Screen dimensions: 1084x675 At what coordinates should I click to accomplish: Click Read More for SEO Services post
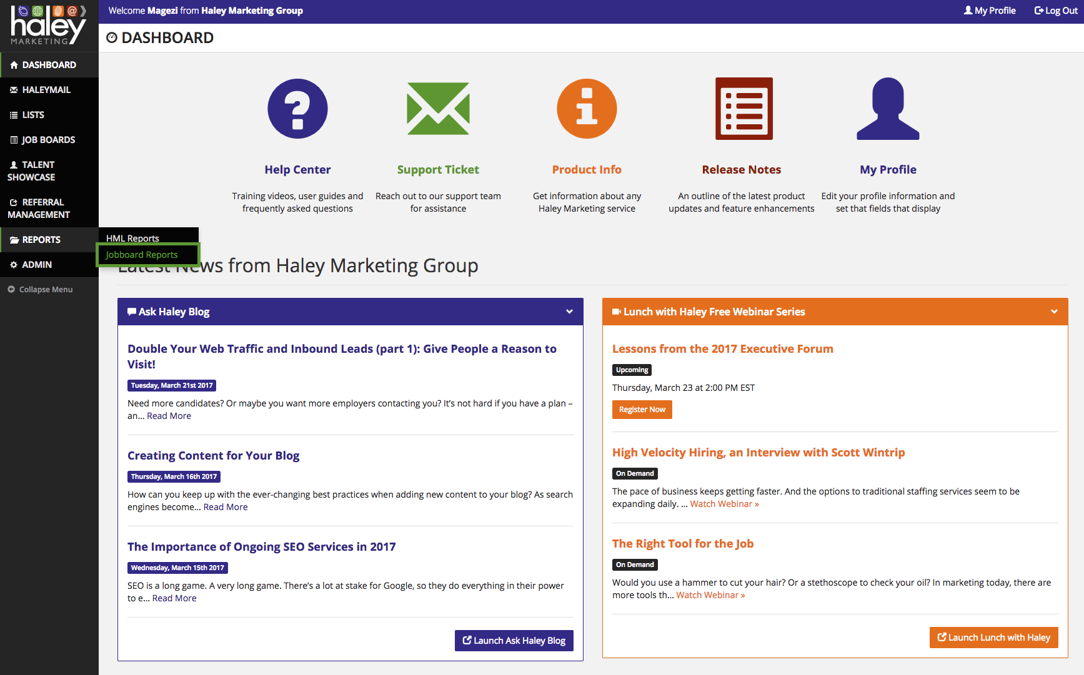coord(174,598)
